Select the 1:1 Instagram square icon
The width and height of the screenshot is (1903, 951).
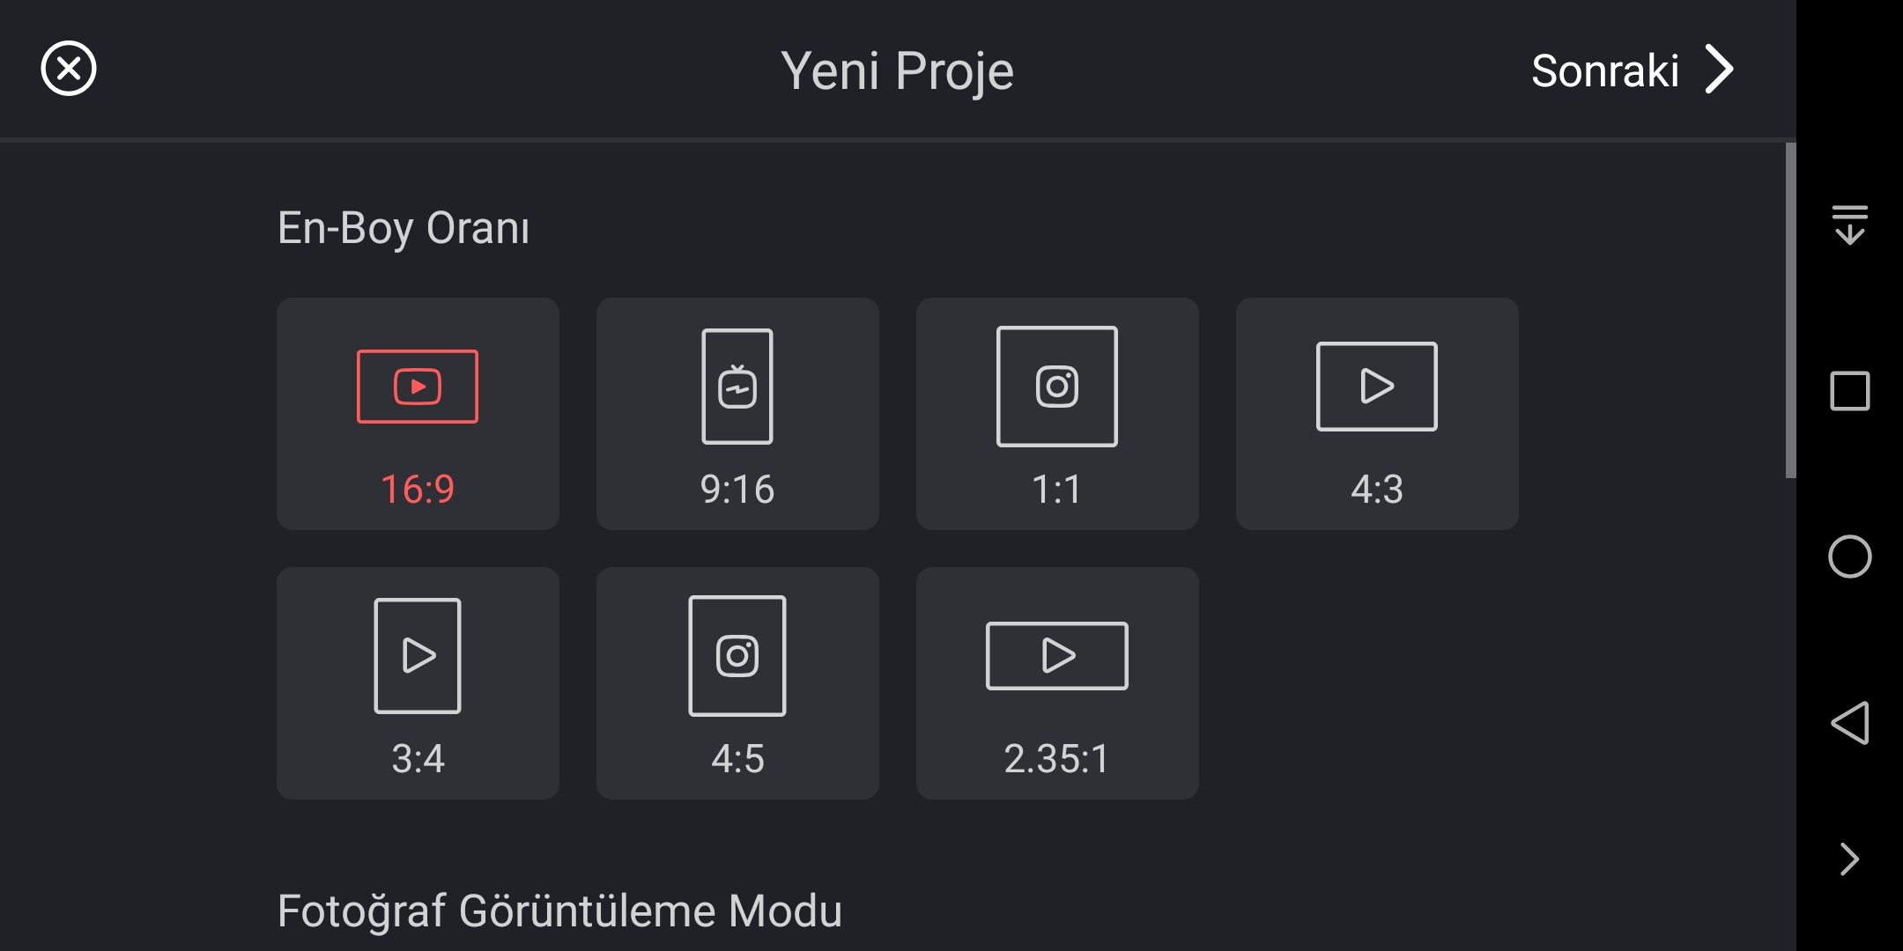[1057, 387]
